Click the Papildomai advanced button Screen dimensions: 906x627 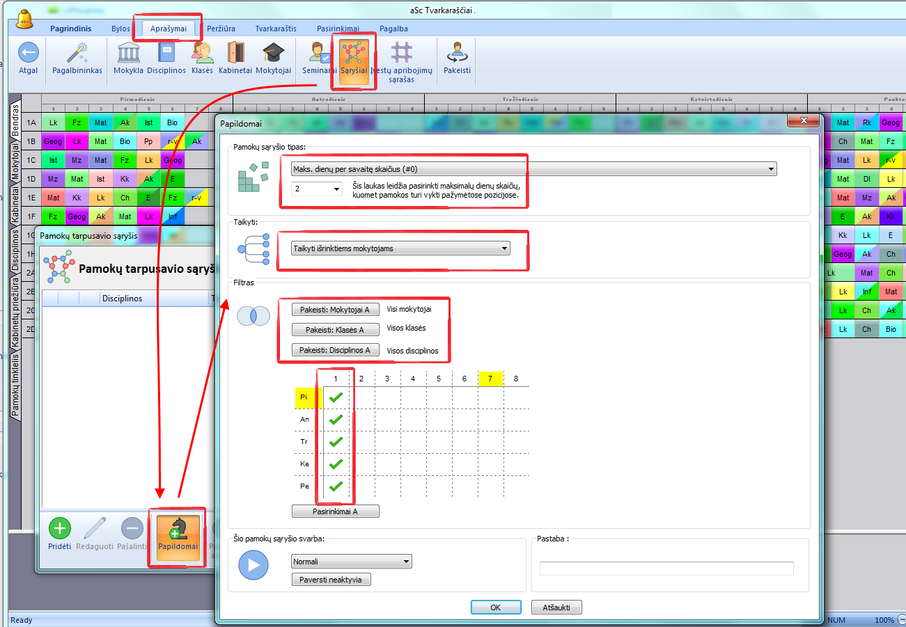click(178, 532)
